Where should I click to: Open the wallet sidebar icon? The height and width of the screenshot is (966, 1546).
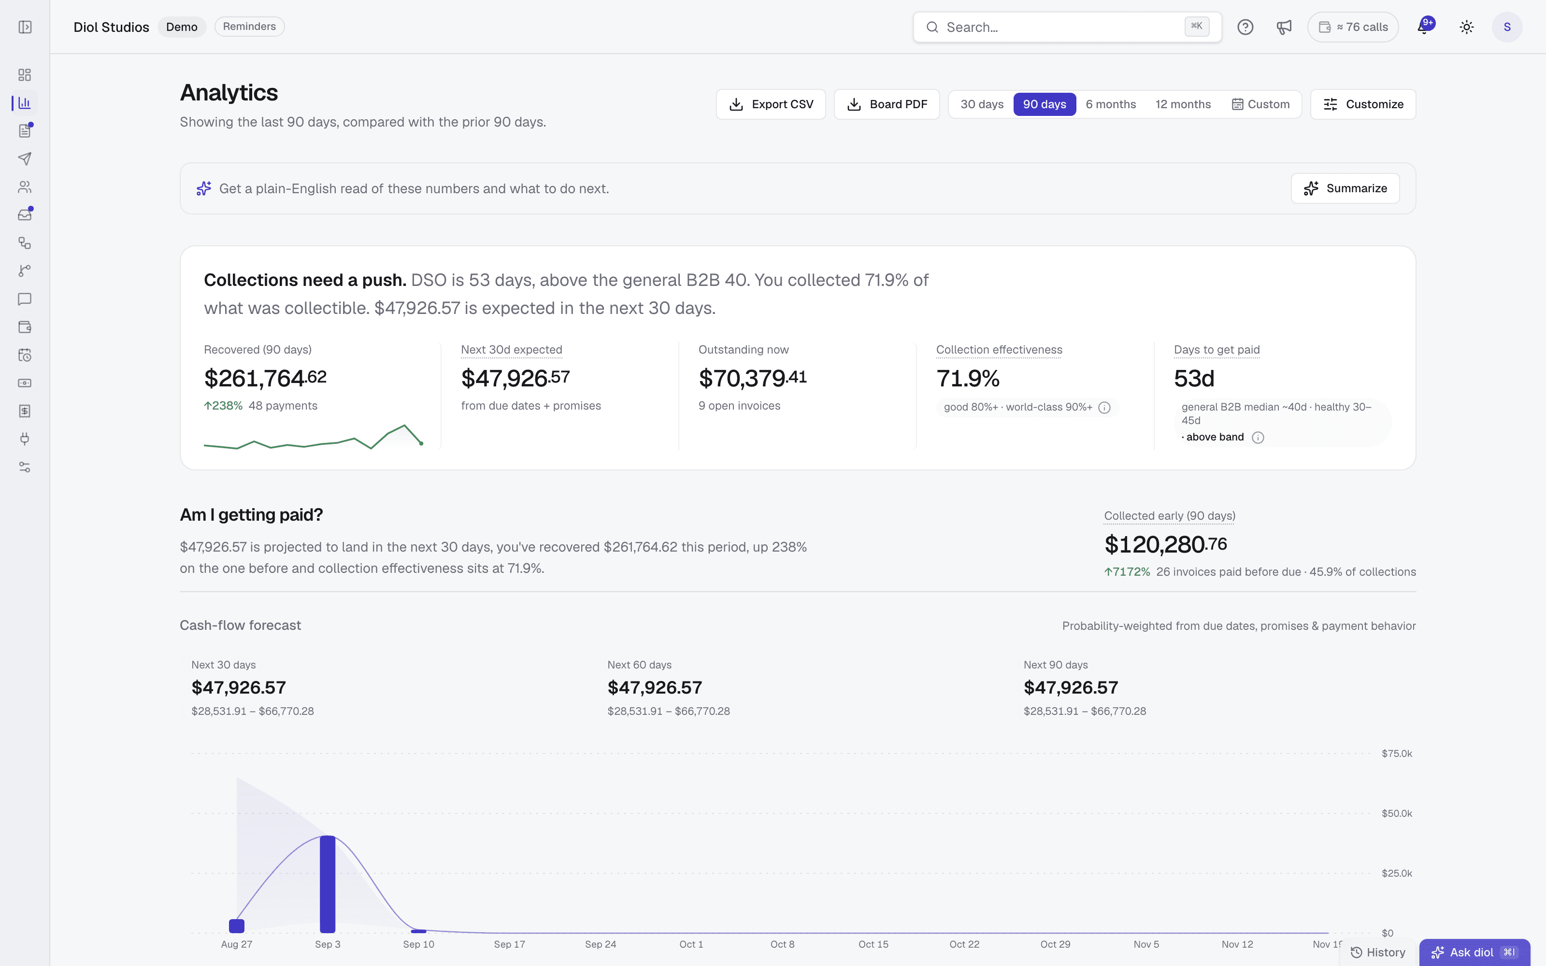pos(25,327)
